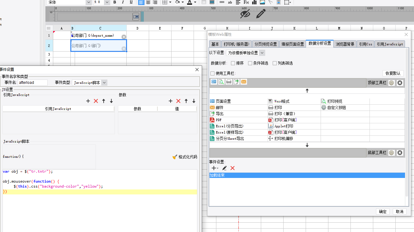Clear the 顶部工具栏 with its X icon
This screenshot has width=414, height=232.
(x=400, y=83)
